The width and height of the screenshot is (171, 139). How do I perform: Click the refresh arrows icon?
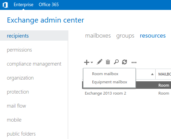(124, 62)
